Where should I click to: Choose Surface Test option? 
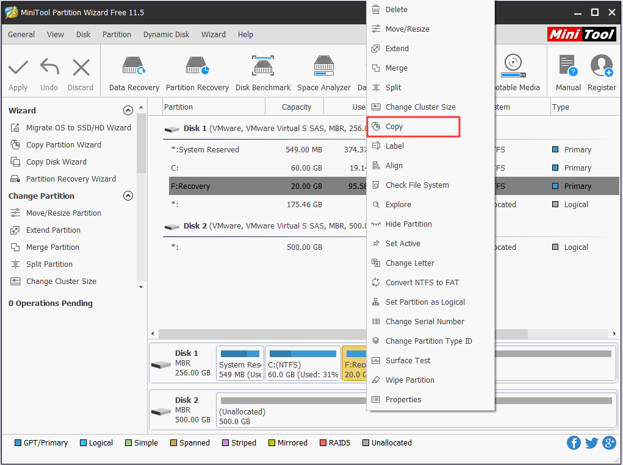tap(430, 360)
